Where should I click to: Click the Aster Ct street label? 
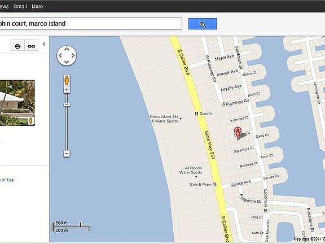(x=267, y=156)
